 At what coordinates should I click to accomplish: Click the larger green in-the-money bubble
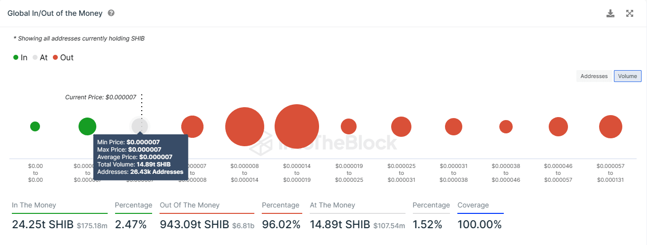(87, 126)
